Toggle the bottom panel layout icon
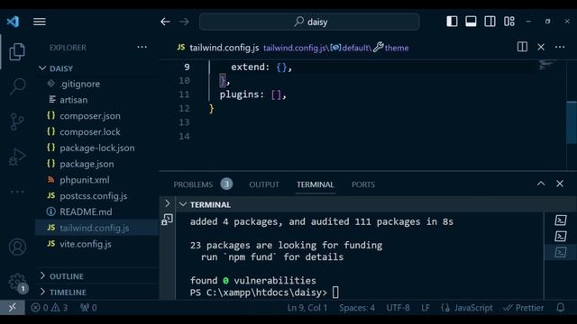 click(471, 22)
